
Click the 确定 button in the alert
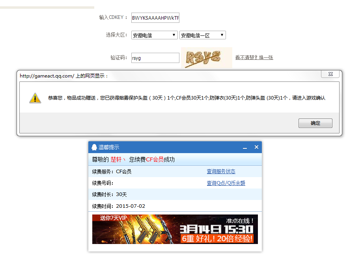tap(315, 123)
